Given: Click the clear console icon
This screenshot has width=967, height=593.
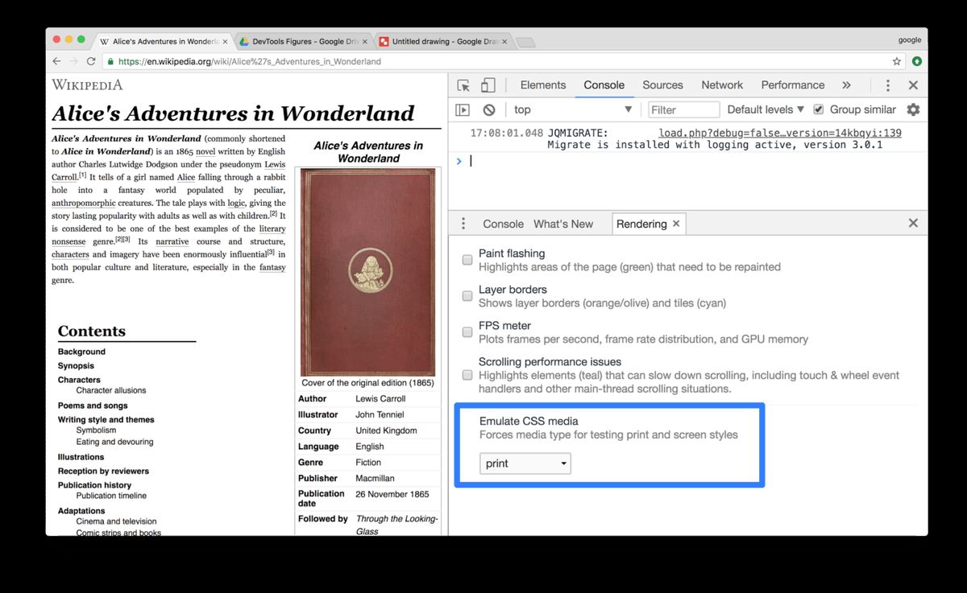Looking at the screenshot, I should pyautogui.click(x=489, y=110).
